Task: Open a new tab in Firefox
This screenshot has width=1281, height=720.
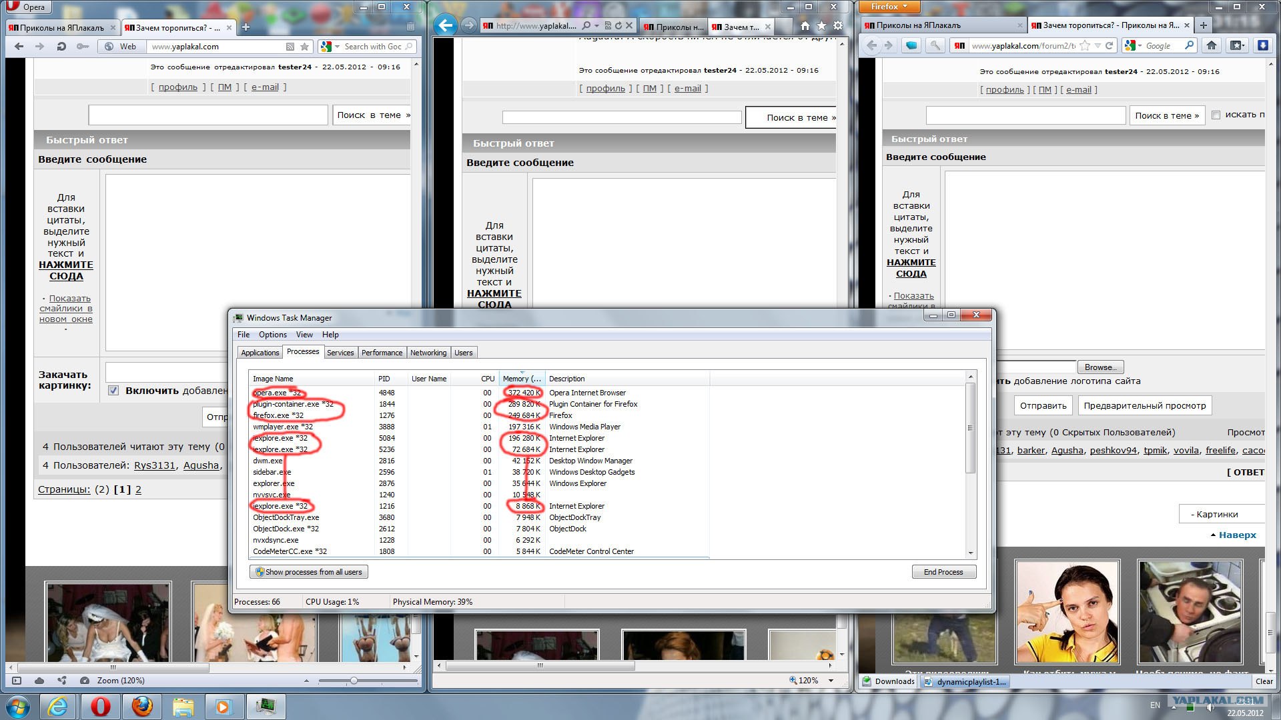Action: click(1203, 25)
